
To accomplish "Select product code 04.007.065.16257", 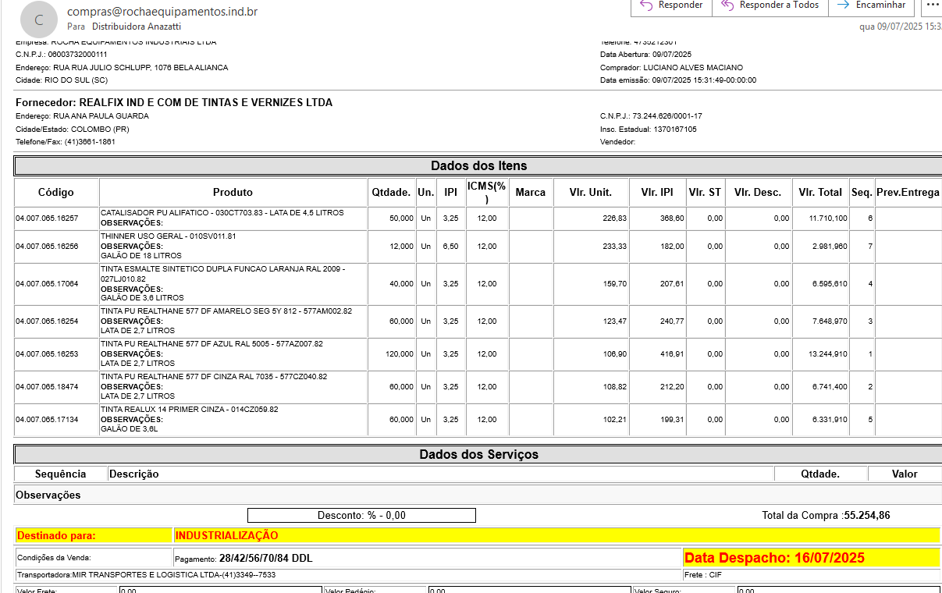I will point(48,218).
